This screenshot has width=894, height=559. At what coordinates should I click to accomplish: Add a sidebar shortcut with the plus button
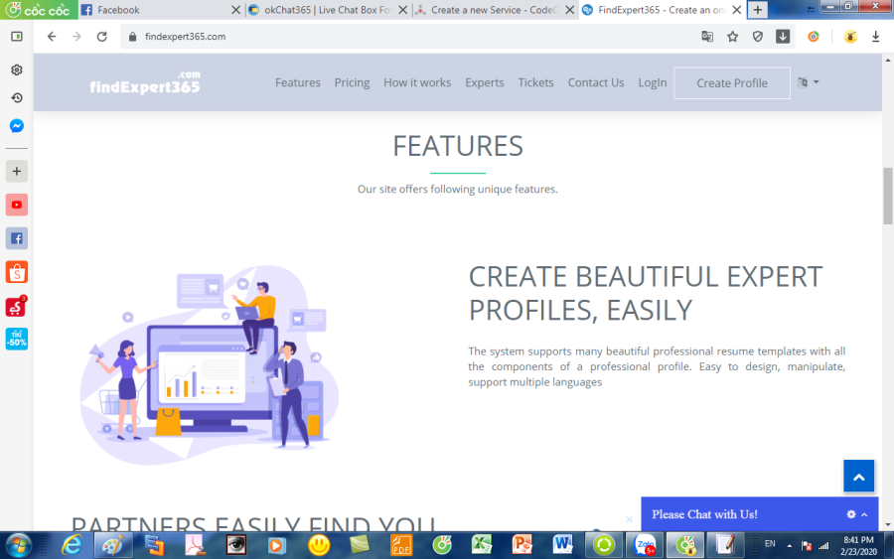pyautogui.click(x=17, y=171)
